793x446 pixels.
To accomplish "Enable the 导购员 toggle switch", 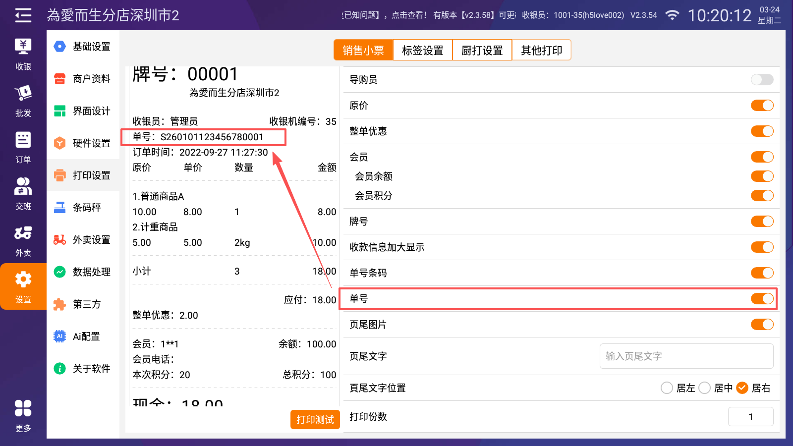I will [762, 80].
